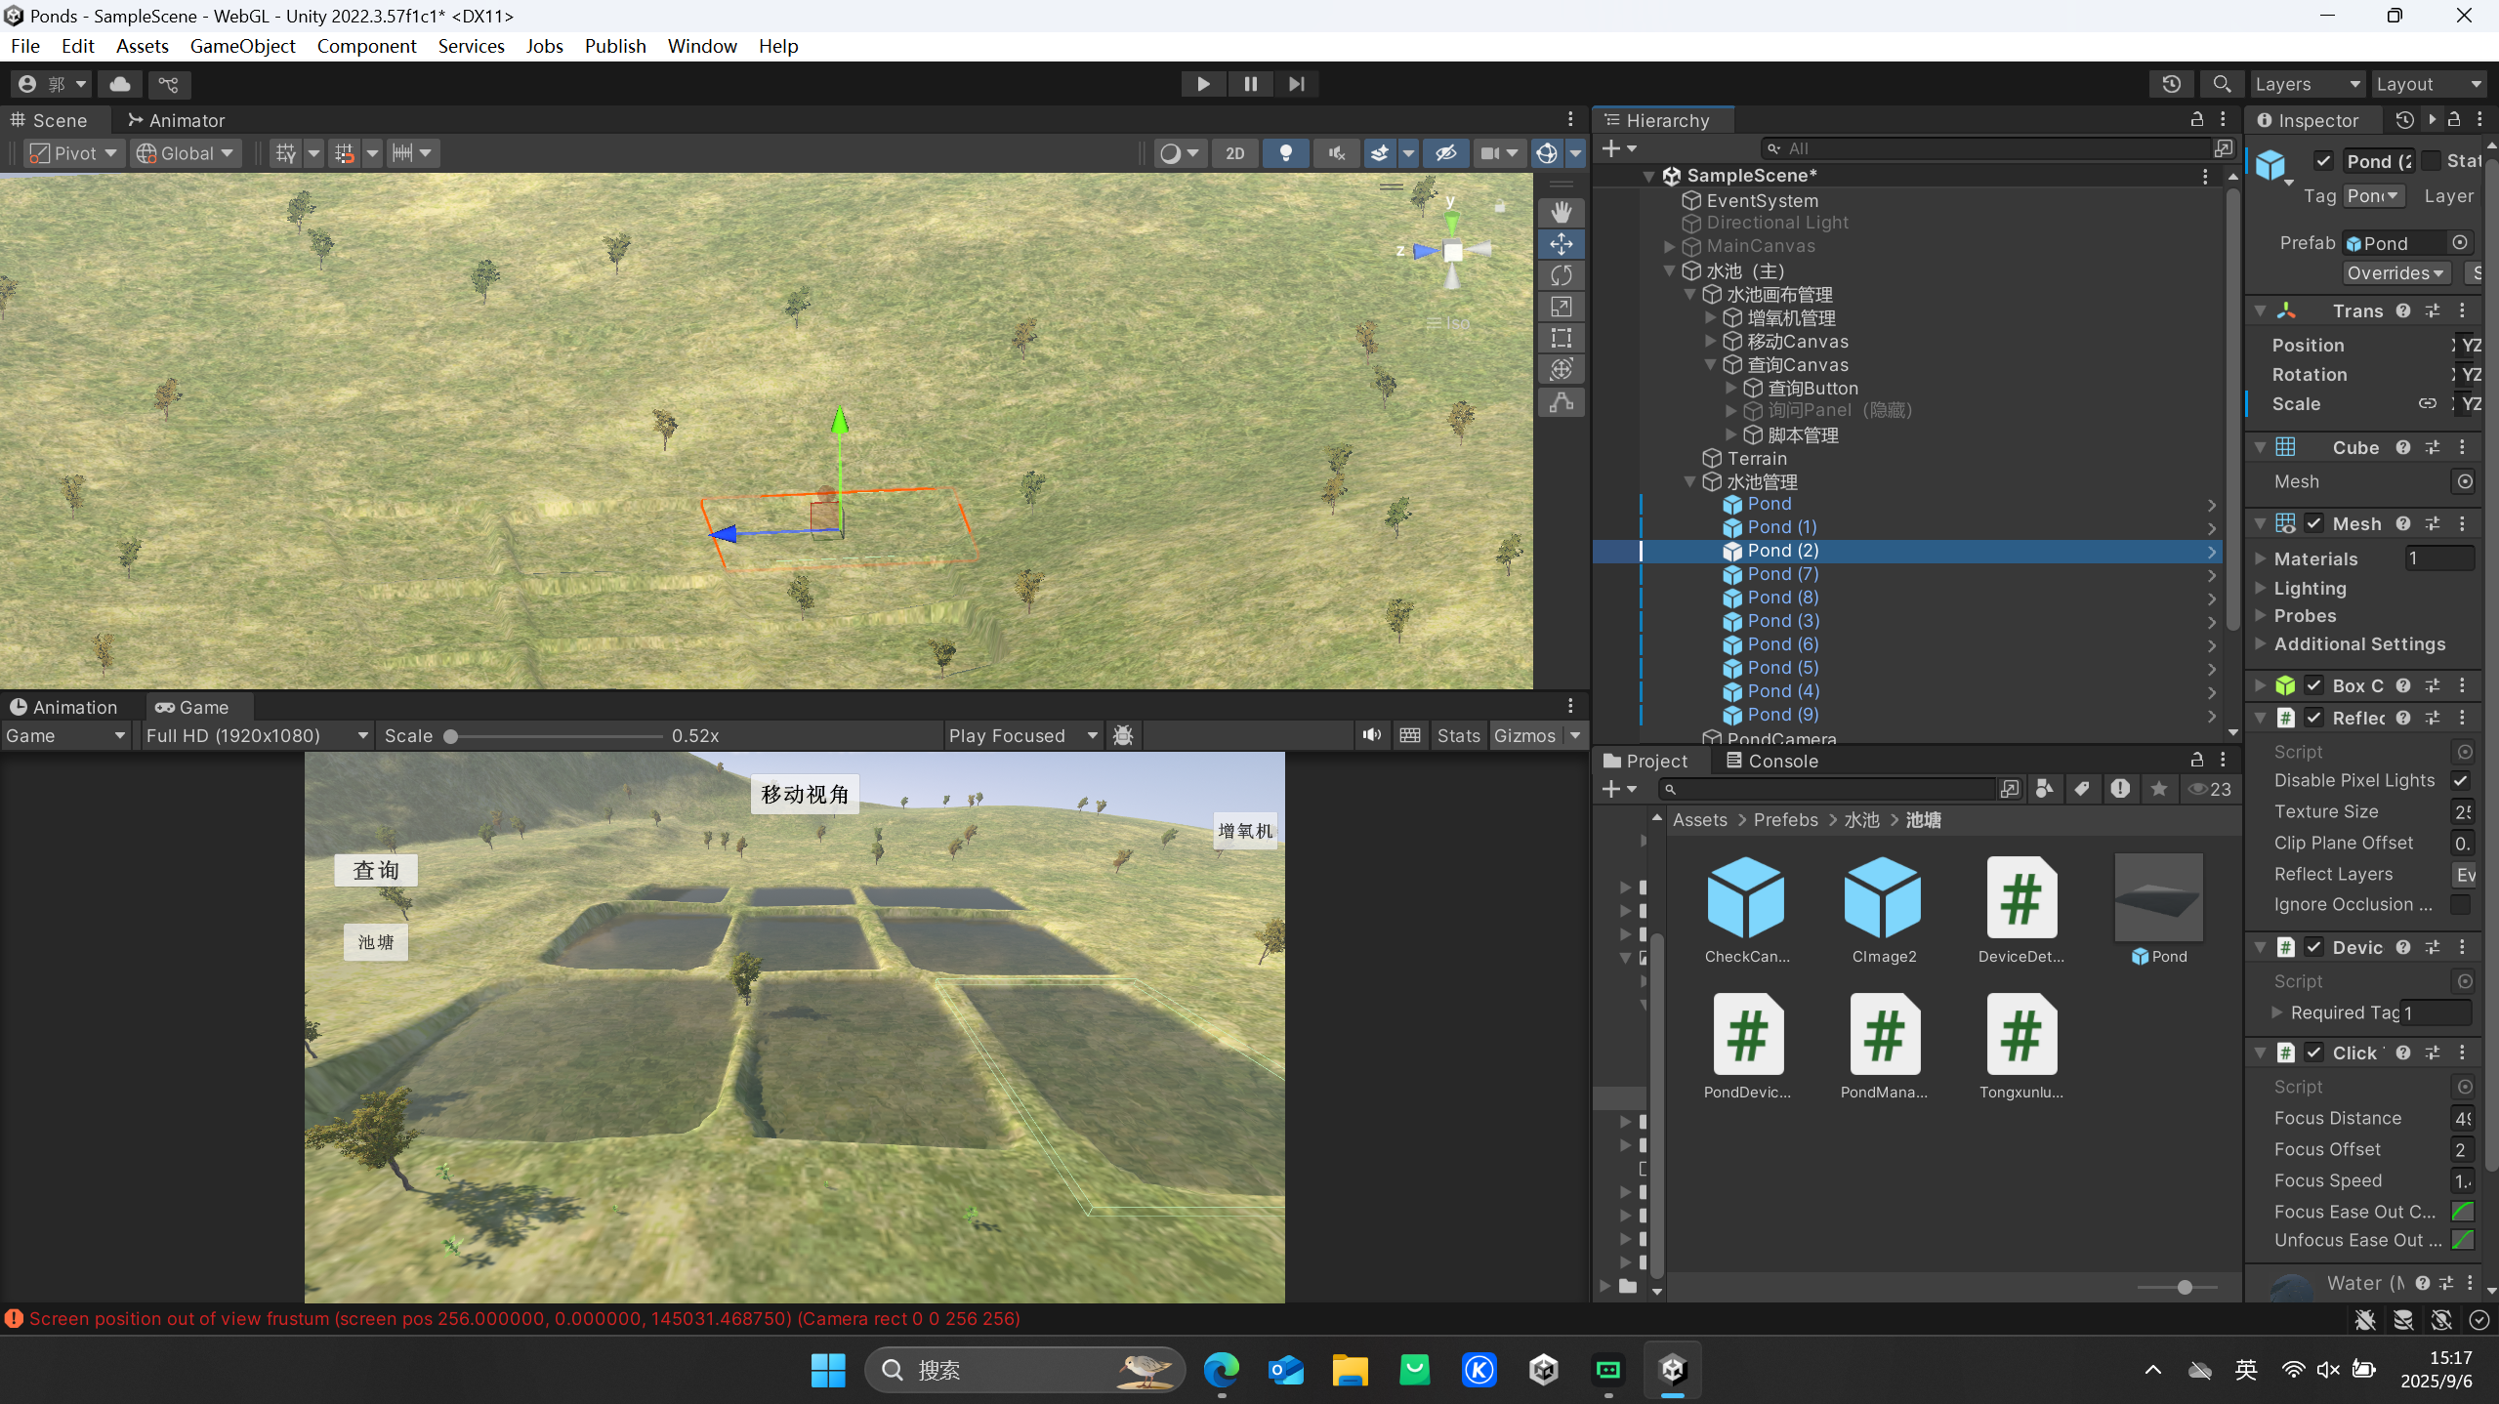Open the GameObject menu
The image size is (2499, 1404).
tap(242, 46)
